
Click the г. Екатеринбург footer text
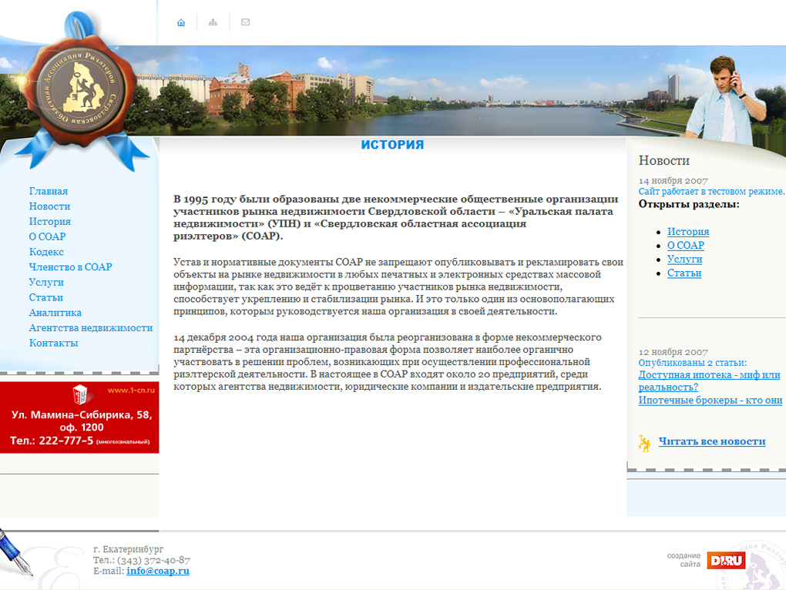[x=129, y=549]
